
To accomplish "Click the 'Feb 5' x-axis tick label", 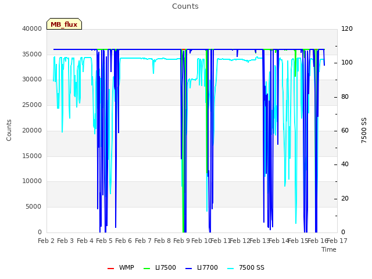I will 105,241.
